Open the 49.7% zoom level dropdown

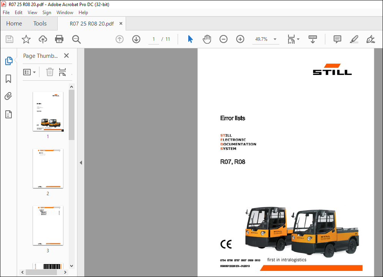click(266, 39)
